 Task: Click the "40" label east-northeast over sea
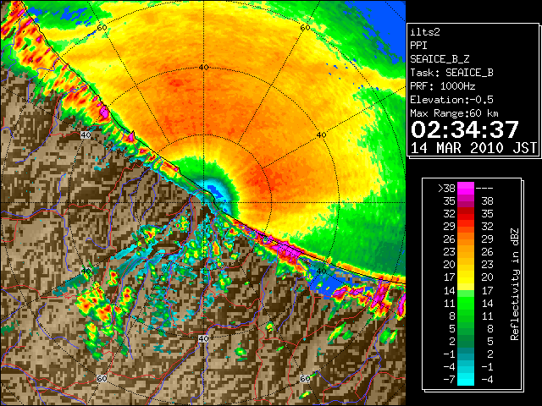coord(322,135)
